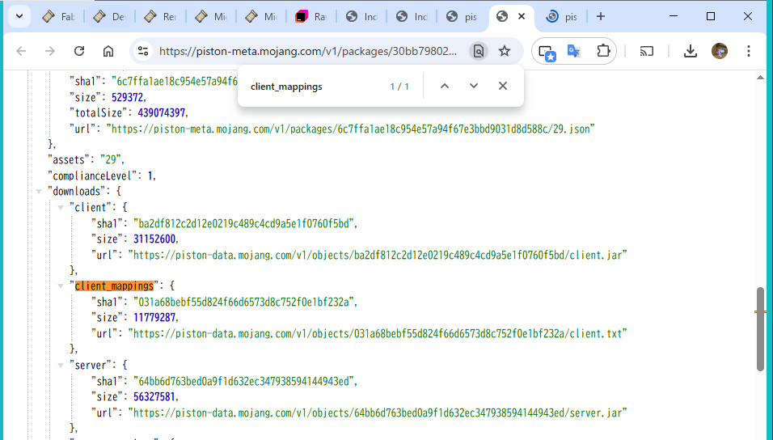Close the find bar
This screenshot has width=773, height=440.
(x=503, y=86)
